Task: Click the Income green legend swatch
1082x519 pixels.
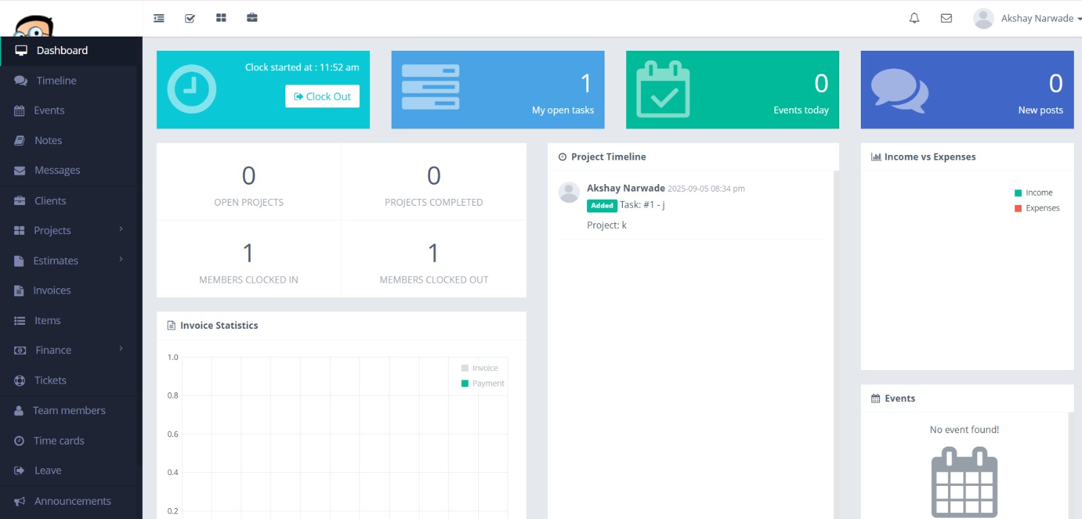Action: pyautogui.click(x=1018, y=193)
